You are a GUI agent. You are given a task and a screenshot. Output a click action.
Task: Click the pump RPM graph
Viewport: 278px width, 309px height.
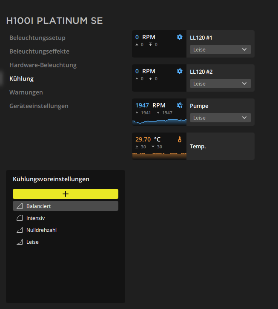pos(159,122)
